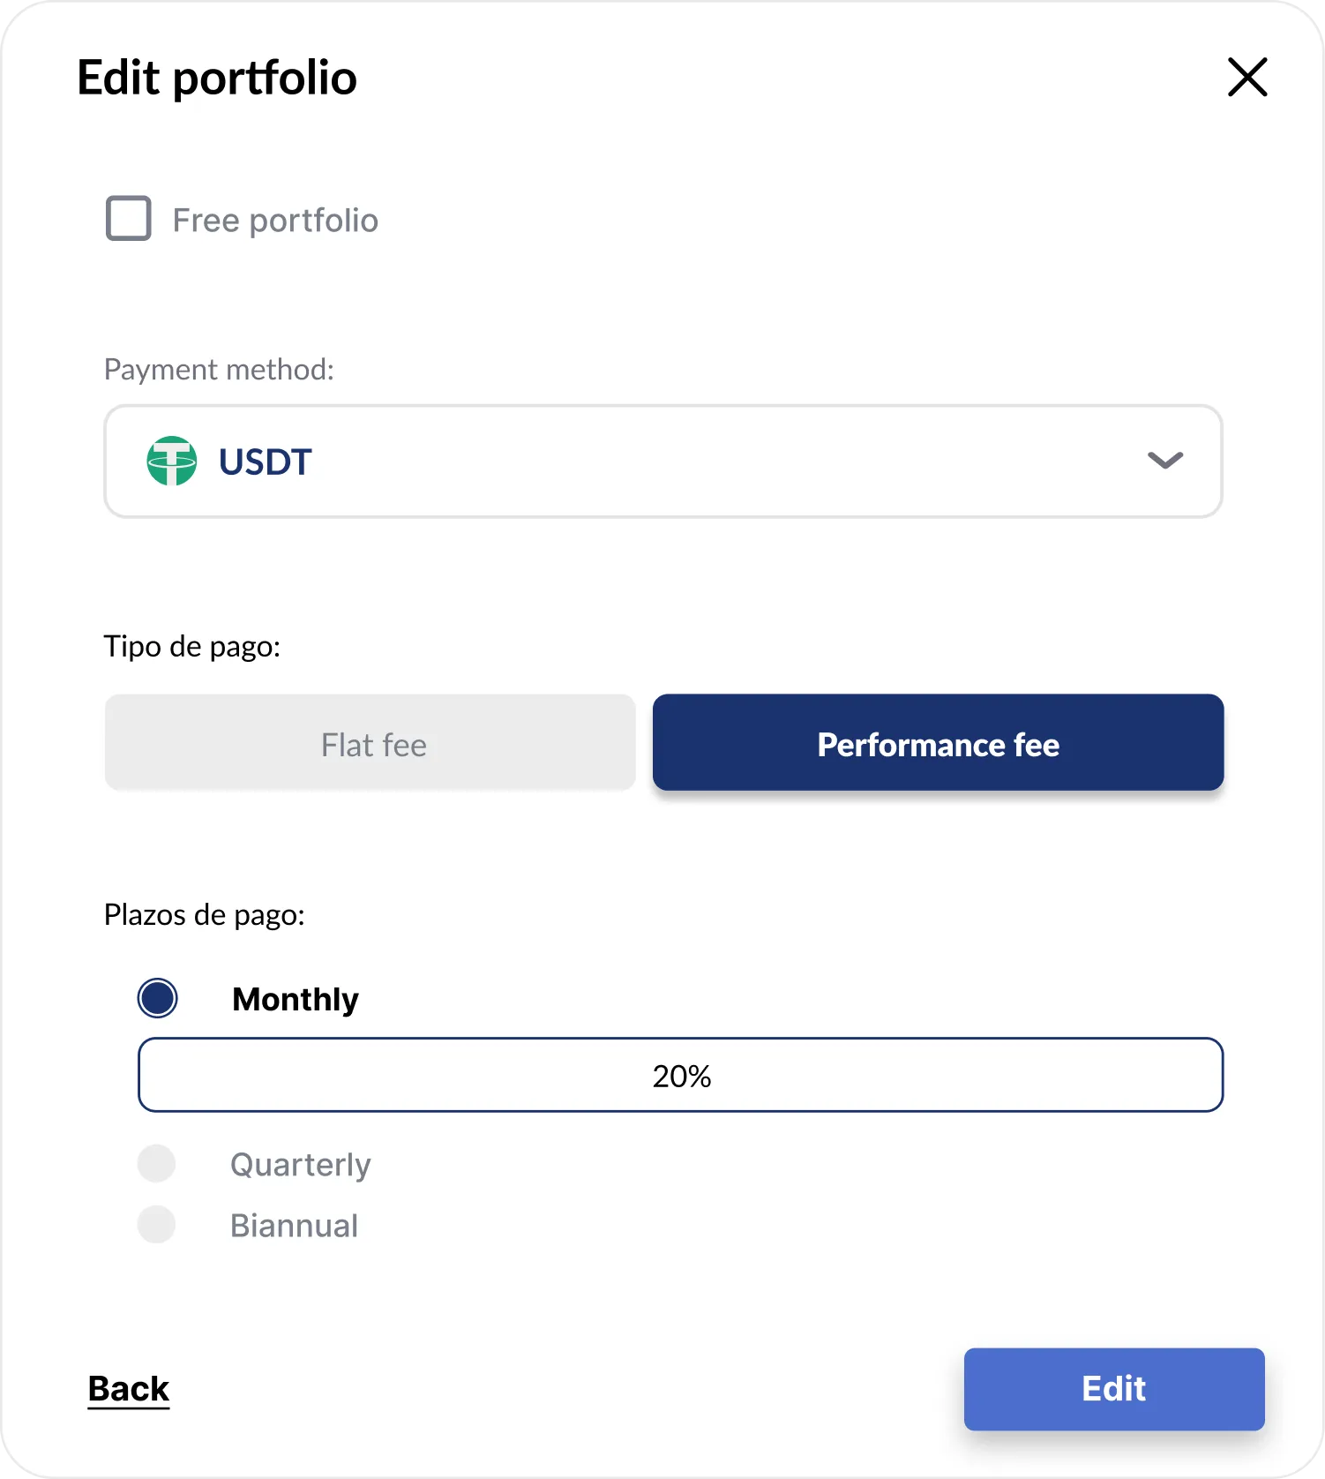Click the Back link
This screenshot has height=1479, width=1325.
click(x=128, y=1388)
